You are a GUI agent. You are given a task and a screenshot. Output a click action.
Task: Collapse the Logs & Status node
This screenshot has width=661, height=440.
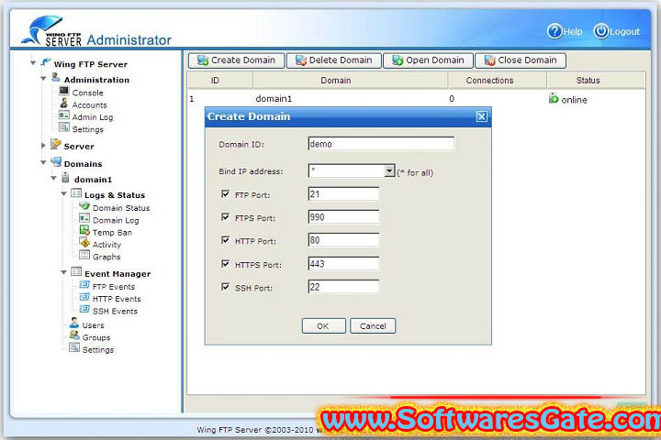click(x=63, y=193)
